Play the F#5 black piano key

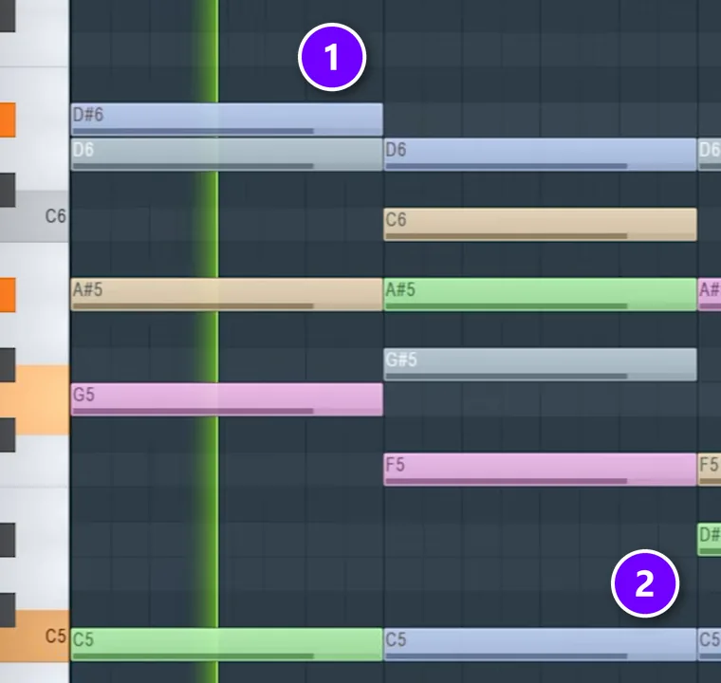(8, 435)
